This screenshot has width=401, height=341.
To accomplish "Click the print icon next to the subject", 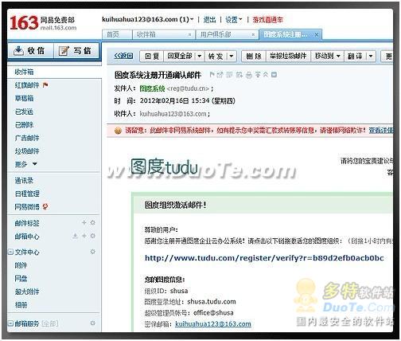I will (x=249, y=75).
